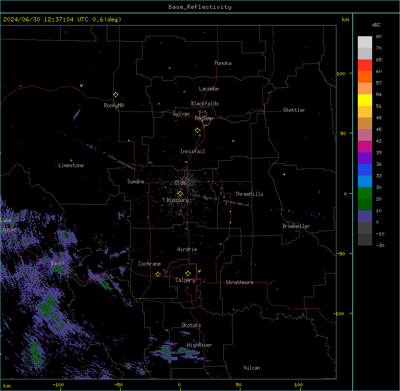Click the Calgary map label
Viewport: 400px width, 391px height.
click(x=186, y=280)
